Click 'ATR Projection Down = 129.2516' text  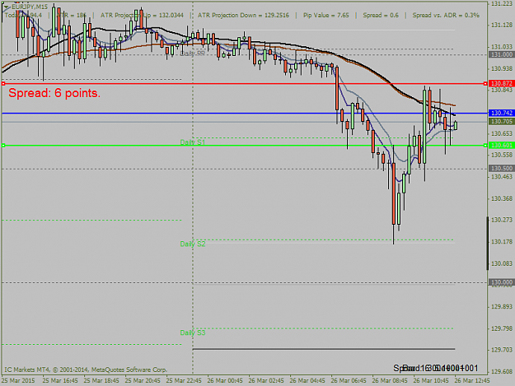pyautogui.click(x=243, y=16)
